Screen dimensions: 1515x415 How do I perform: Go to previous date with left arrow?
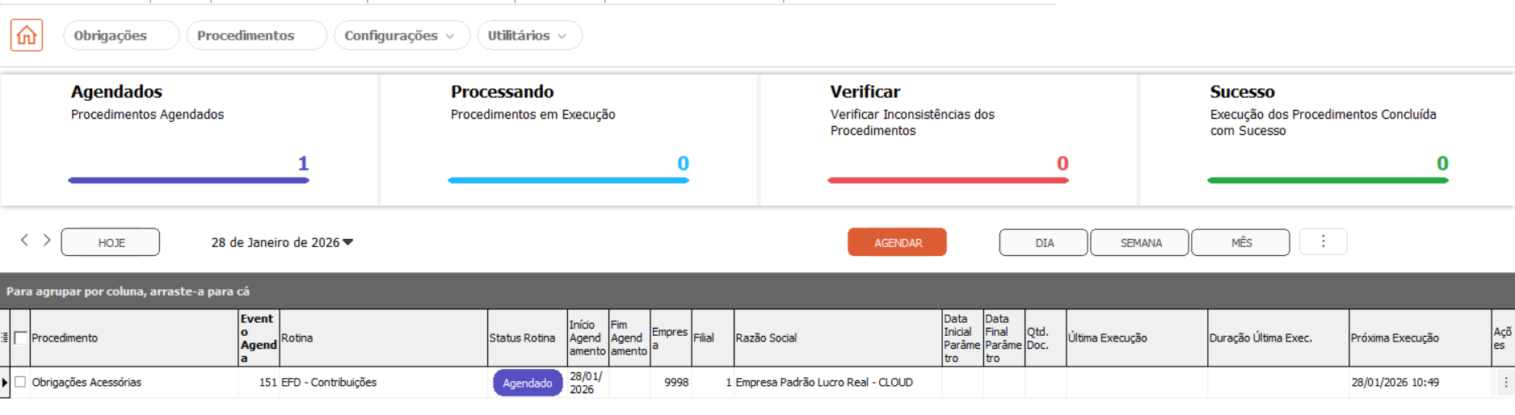[x=24, y=240]
